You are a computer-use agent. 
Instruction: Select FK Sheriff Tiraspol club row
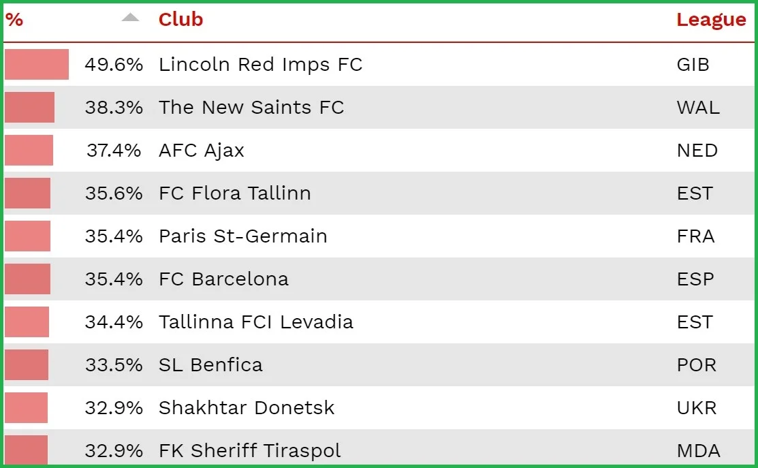click(249, 450)
